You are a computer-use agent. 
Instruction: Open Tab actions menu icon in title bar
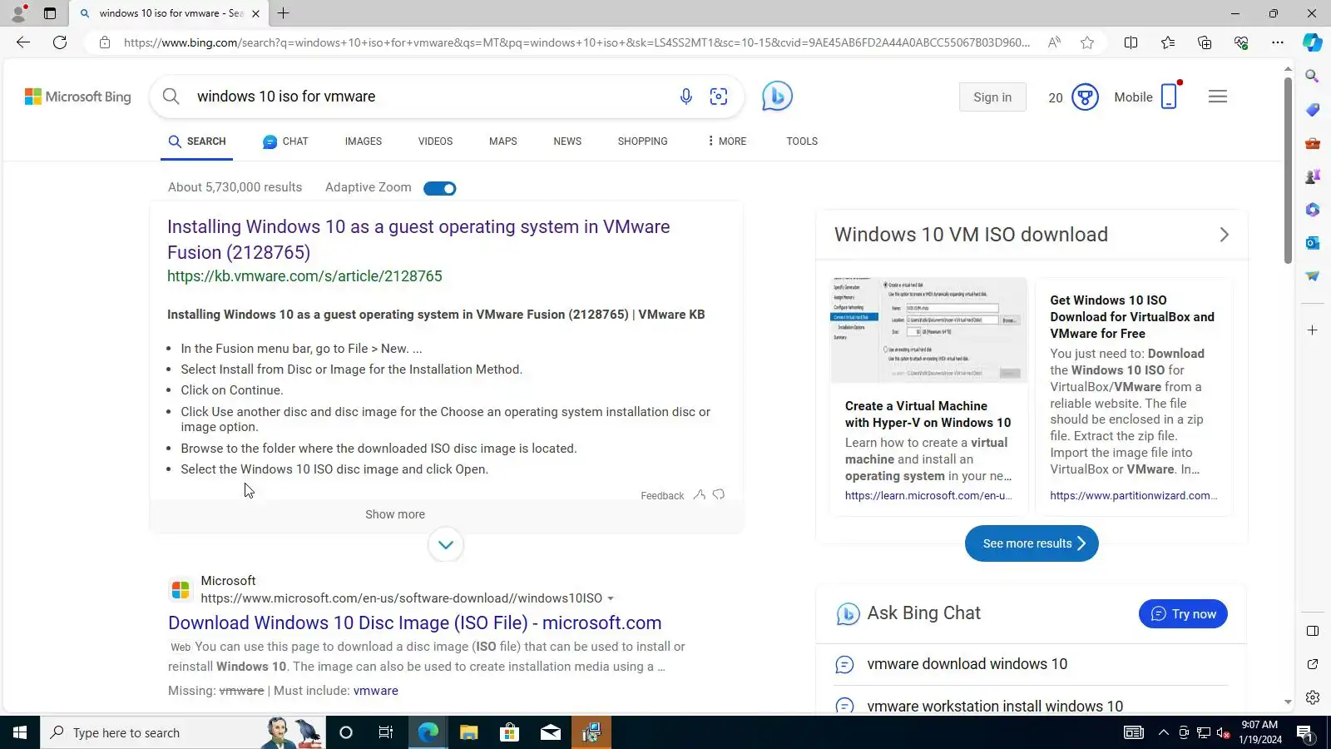click(50, 13)
